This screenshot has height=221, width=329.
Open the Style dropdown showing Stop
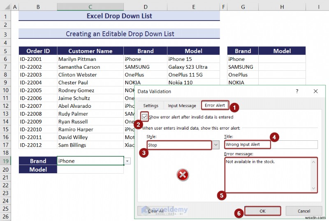[x=215, y=145]
